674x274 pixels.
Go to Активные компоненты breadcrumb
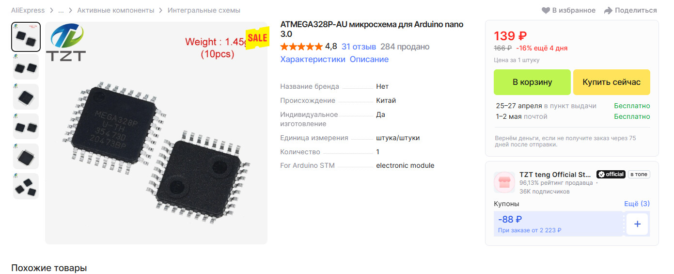tap(116, 10)
